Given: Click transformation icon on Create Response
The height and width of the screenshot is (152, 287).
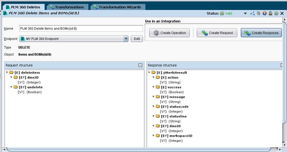Looking at the screenshot, I should coord(247,33).
